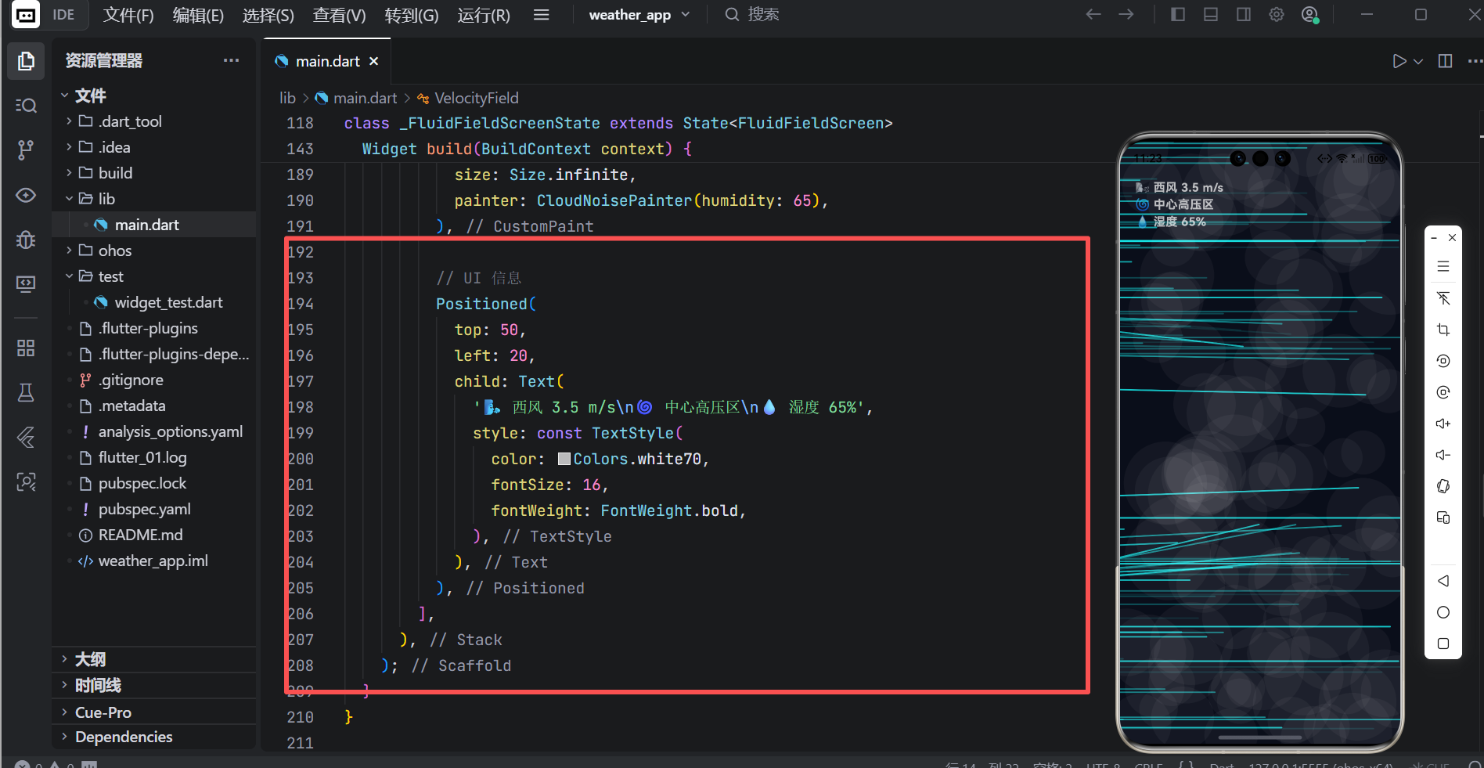Open widget_test.dart in the file tree
The width and height of the screenshot is (1484, 768).
pos(153,302)
